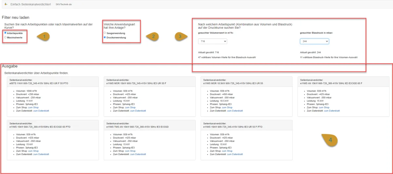Click the gold callout marker number 3
The image size is (393, 174).
(x=180, y=37)
